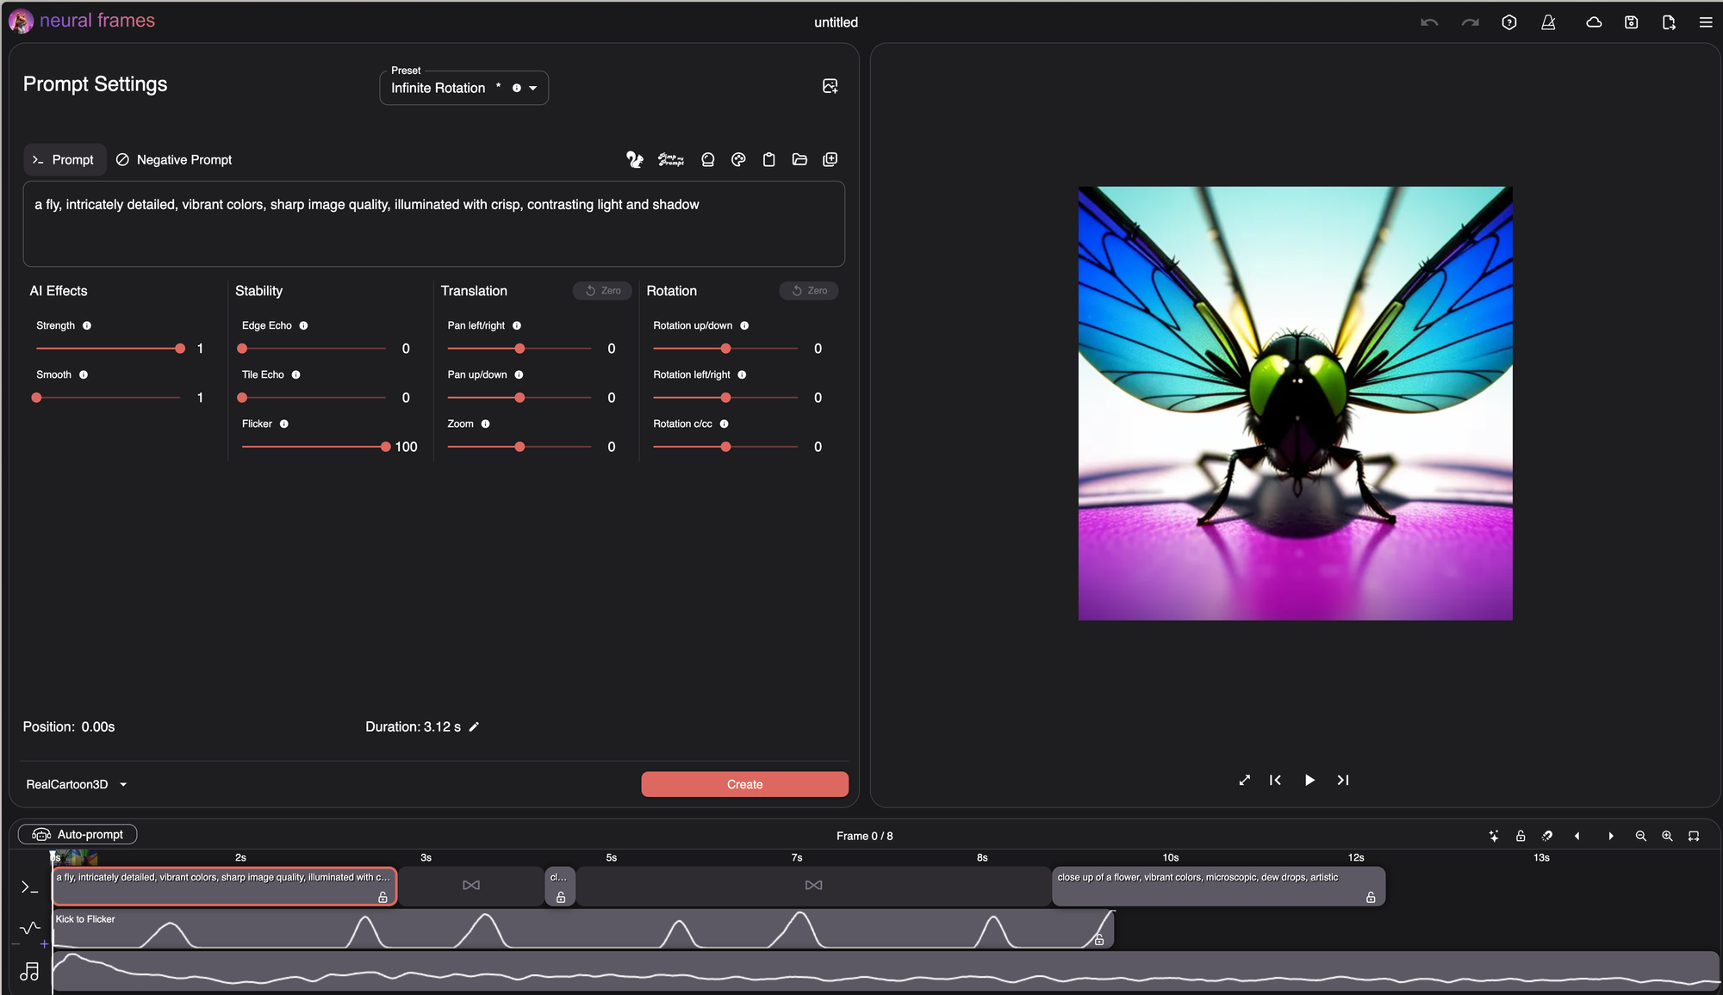Click the metronome icon in top bar
The height and width of the screenshot is (995, 1723).
click(1548, 22)
